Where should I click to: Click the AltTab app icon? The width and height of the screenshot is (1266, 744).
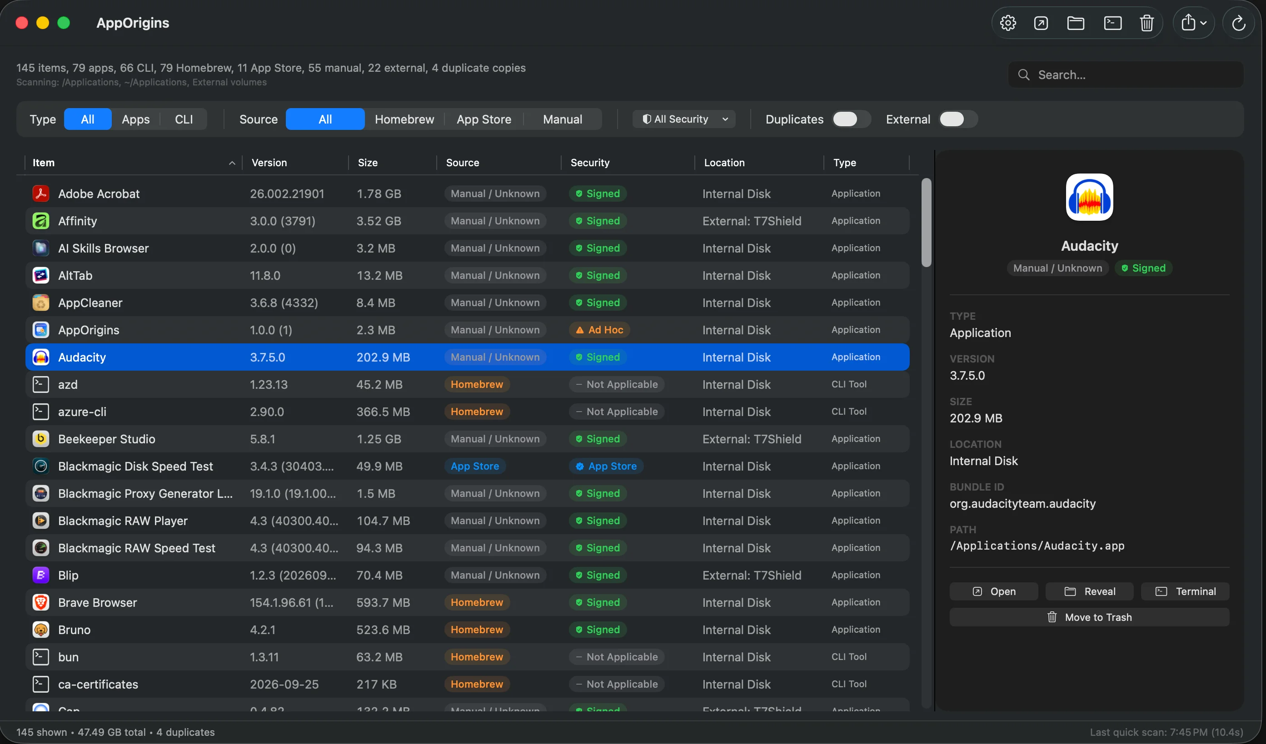(x=41, y=275)
